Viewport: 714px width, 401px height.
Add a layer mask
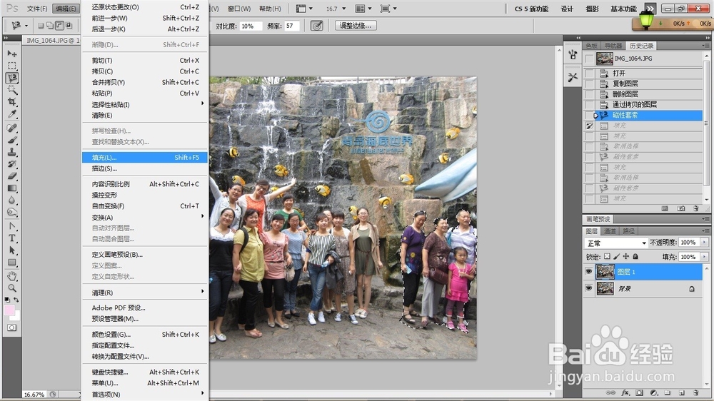point(639,392)
